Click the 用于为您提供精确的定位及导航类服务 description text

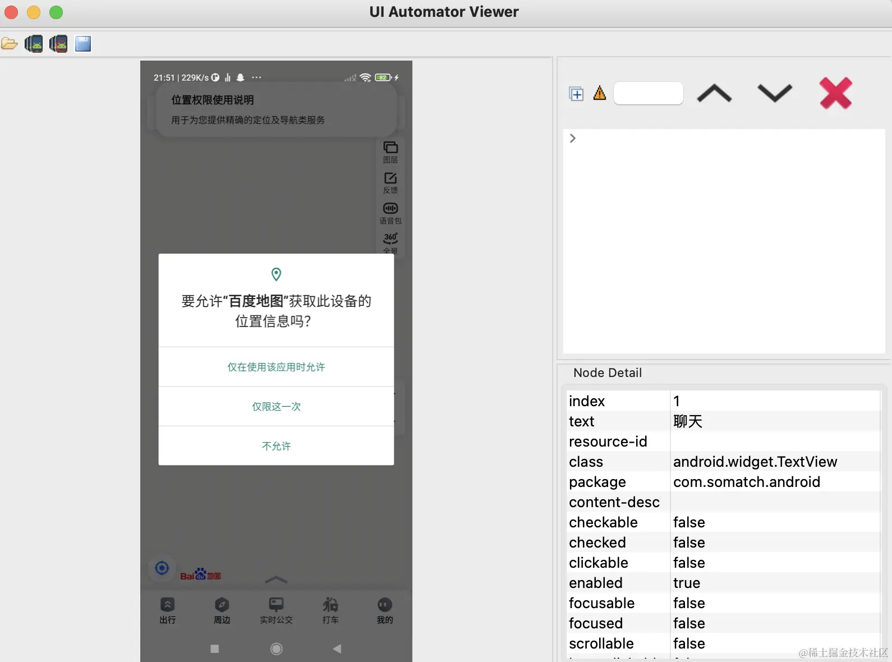pos(248,120)
